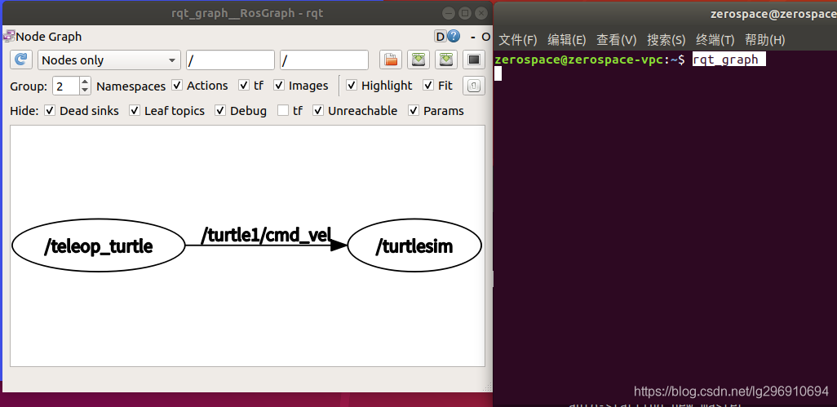Open the 终端(T) menu in terminal
Image resolution: width=837 pixels, height=407 pixels.
click(715, 40)
